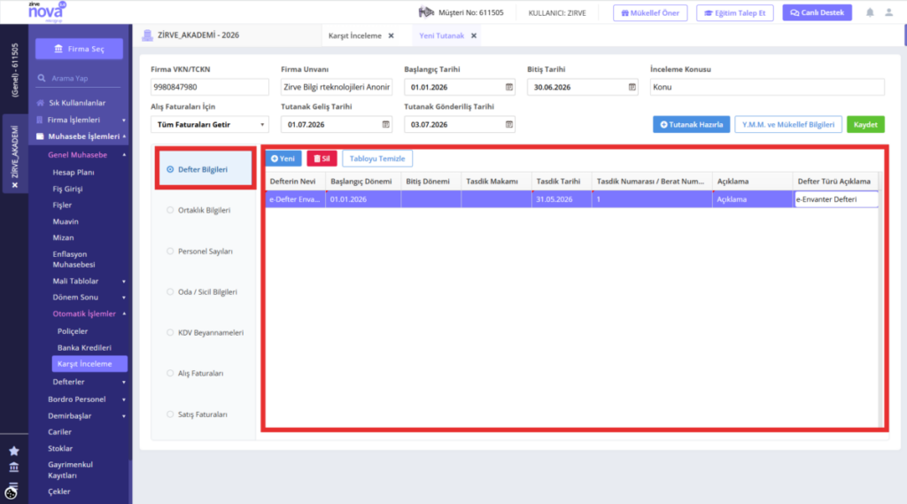Open Fiş Girişi menu item
The height and width of the screenshot is (504, 907).
pyautogui.click(x=67, y=189)
